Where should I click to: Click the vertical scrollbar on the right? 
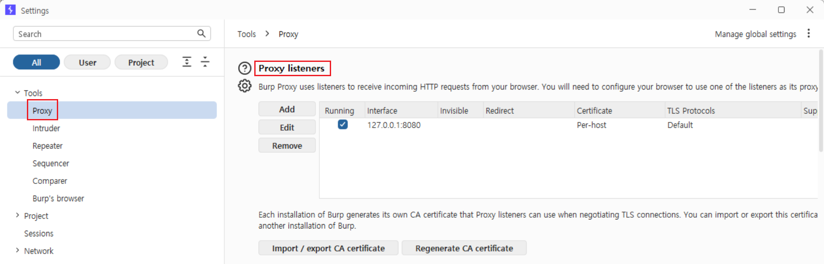tap(821, 100)
